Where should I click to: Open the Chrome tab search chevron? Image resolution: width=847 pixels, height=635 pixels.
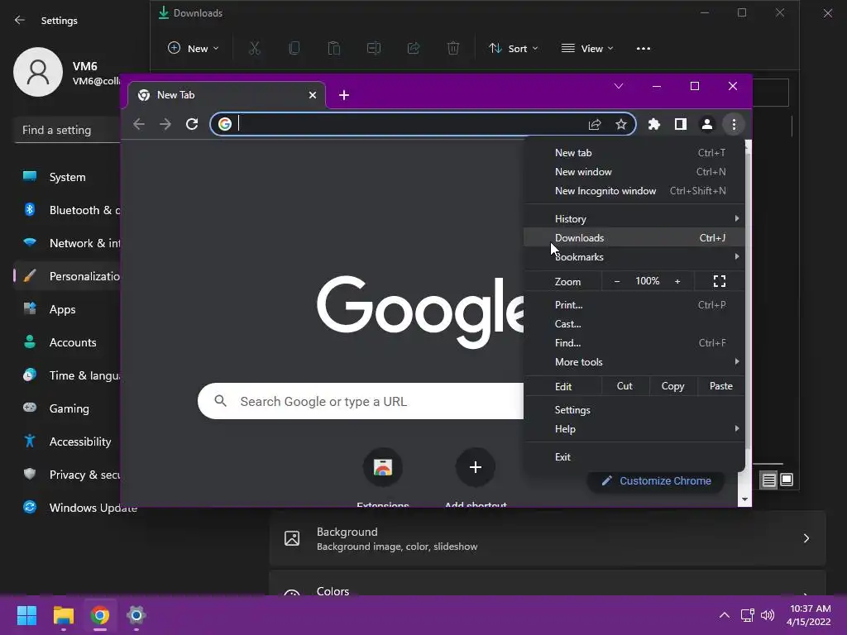619,86
